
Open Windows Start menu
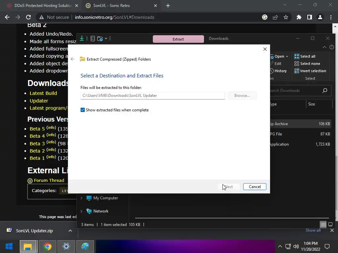[x=9, y=246]
